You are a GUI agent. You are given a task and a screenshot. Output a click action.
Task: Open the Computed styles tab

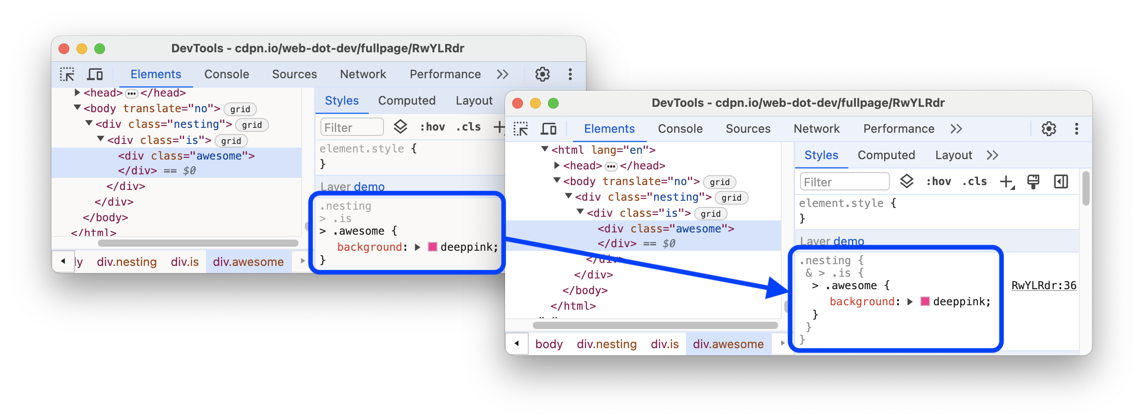click(886, 155)
